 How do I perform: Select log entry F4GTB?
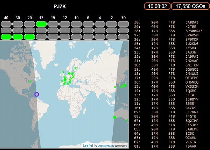click(x=165, y=116)
